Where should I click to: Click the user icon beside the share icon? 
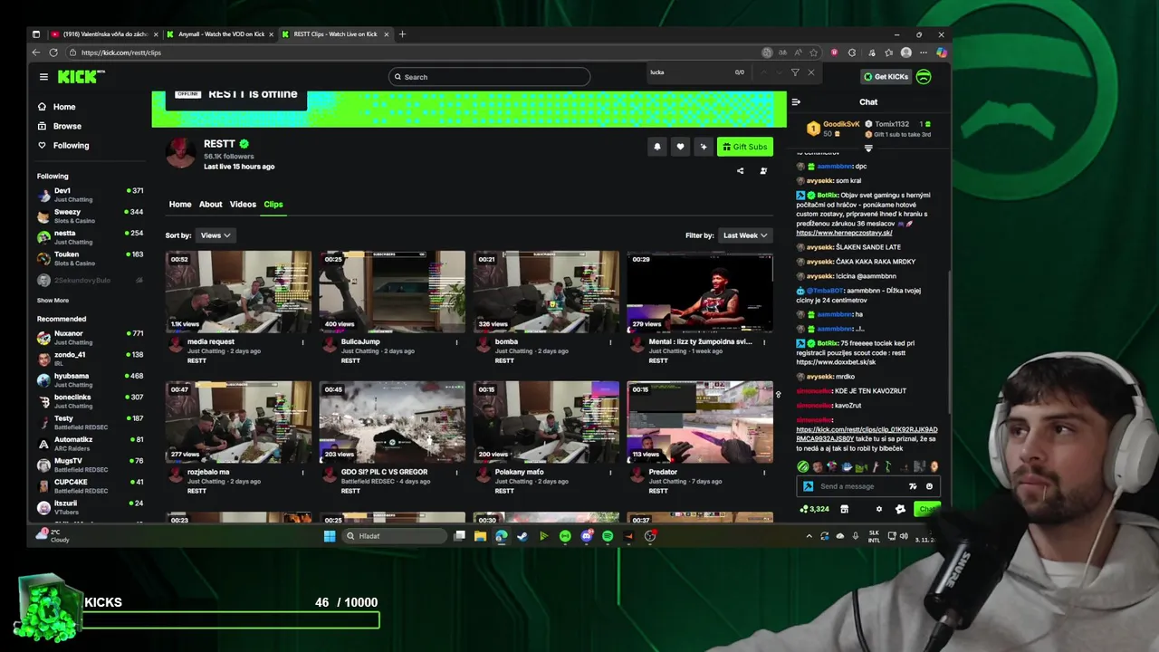[763, 170]
